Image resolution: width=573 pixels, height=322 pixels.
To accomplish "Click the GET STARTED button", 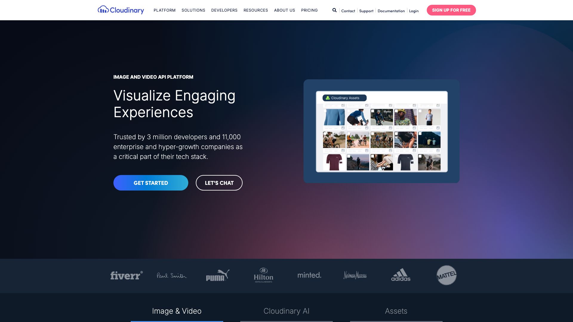I will (150, 182).
